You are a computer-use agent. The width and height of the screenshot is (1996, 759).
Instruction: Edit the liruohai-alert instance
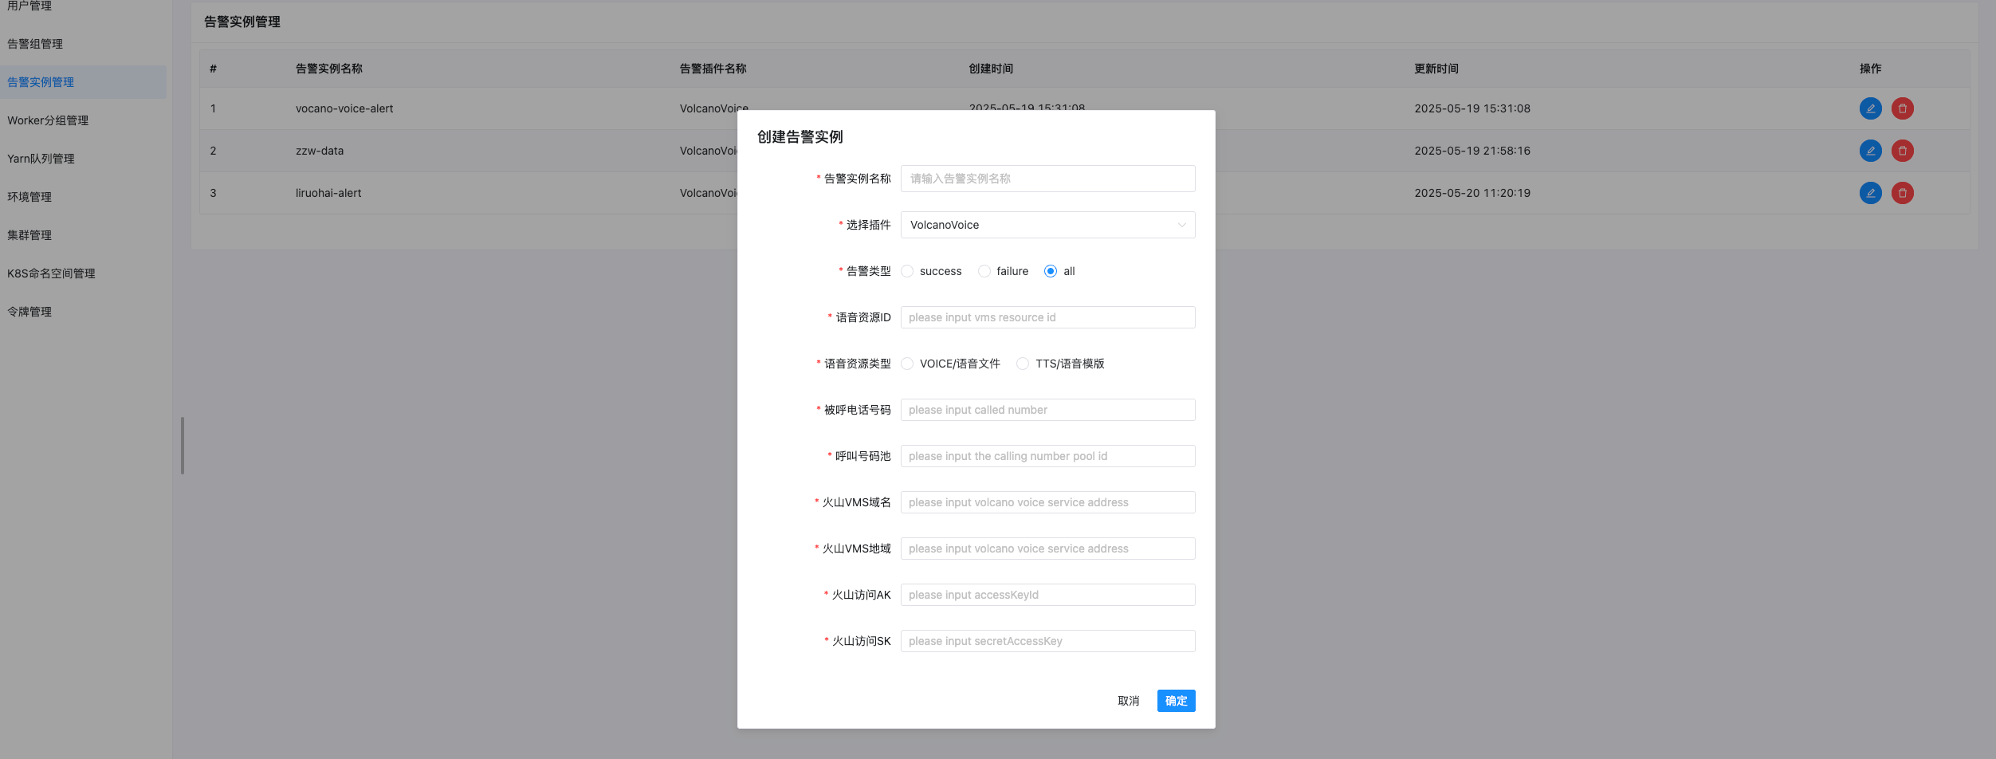coord(1870,193)
